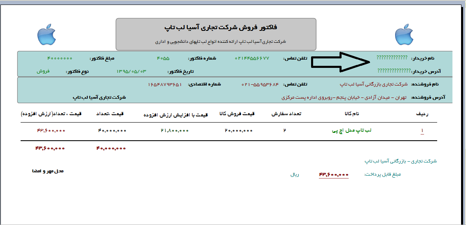This screenshot has width=466, height=225.
Task: Click the economic number ۱۶۵۴۸۷۹۳۶۵۱
Action: (x=165, y=85)
